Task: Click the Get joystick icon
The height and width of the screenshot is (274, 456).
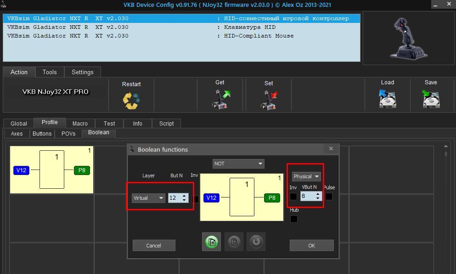Action: pyautogui.click(x=221, y=99)
